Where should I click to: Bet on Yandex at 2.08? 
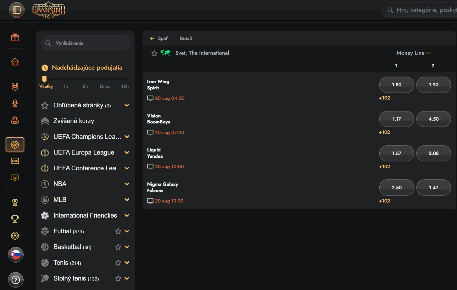click(x=434, y=153)
